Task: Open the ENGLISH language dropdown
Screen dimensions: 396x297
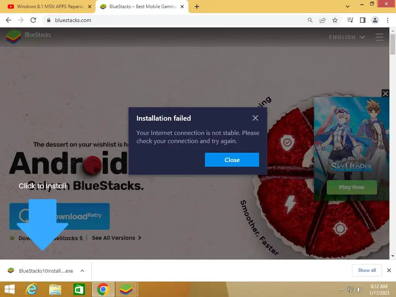Action: pyautogui.click(x=346, y=37)
